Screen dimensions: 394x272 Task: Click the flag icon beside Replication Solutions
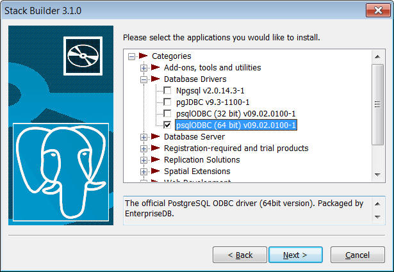(155, 159)
